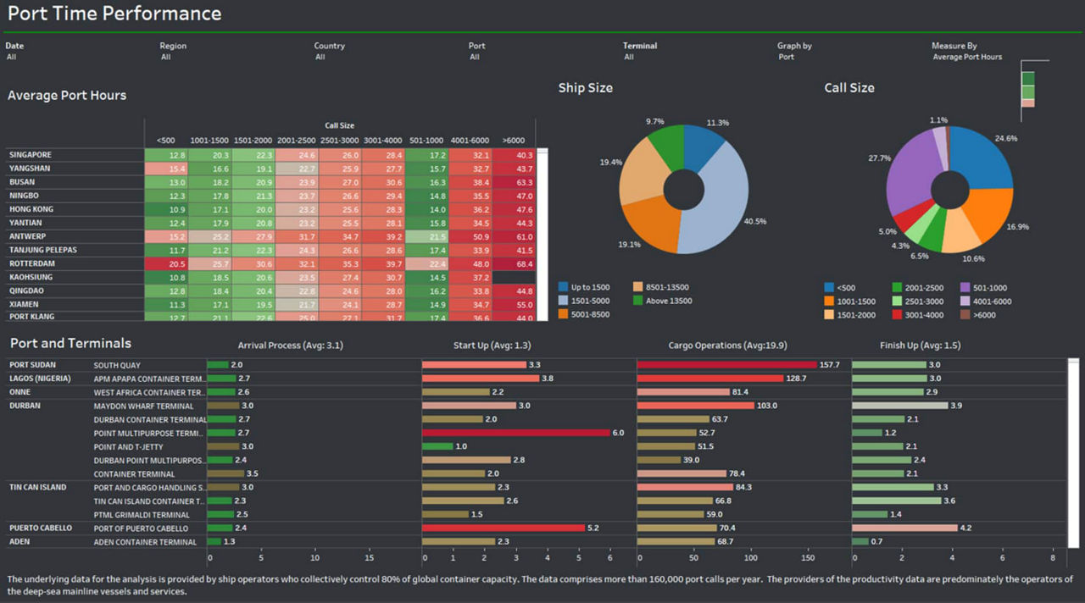Image resolution: width=1085 pixels, height=603 pixels.
Task: Select the '4001-6000' call size legend swatch
Action: (965, 301)
